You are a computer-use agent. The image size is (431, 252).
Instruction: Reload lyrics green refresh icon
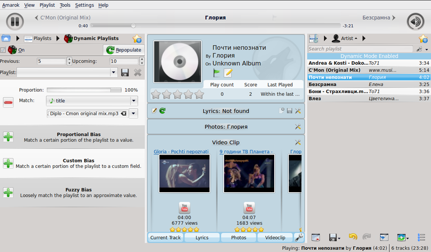point(163,111)
